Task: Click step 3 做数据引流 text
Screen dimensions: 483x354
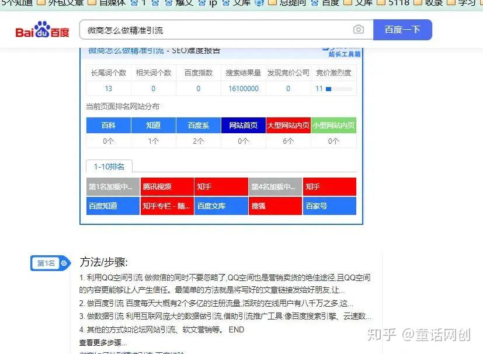Action: (225, 317)
